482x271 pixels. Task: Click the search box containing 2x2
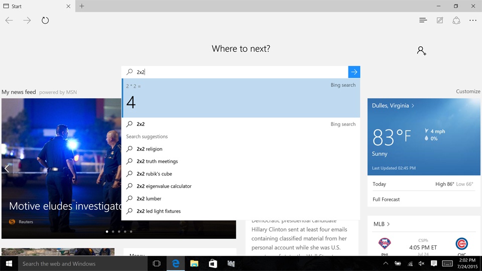[235, 72]
